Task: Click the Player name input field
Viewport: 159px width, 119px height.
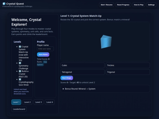Action: coord(45,49)
